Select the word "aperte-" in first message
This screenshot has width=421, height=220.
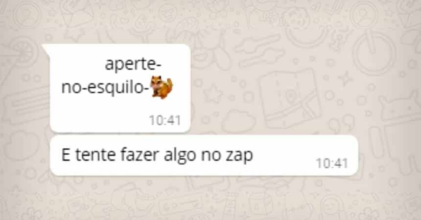point(133,65)
